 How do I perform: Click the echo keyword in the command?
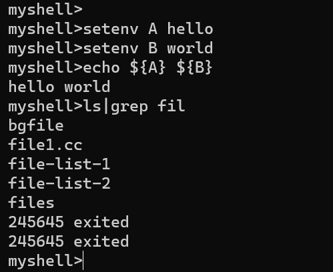(101, 67)
